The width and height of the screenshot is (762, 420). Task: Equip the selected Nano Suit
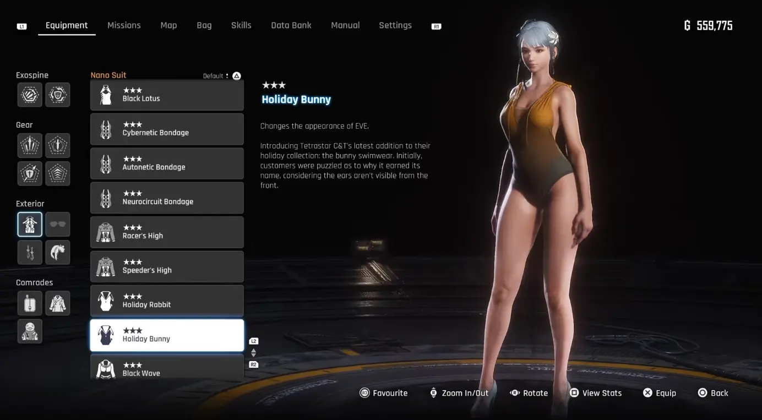[660, 393]
